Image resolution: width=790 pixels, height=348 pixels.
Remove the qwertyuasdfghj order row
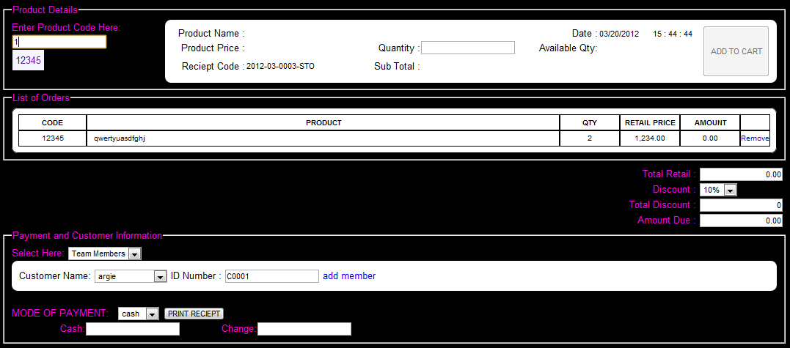click(755, 138)
